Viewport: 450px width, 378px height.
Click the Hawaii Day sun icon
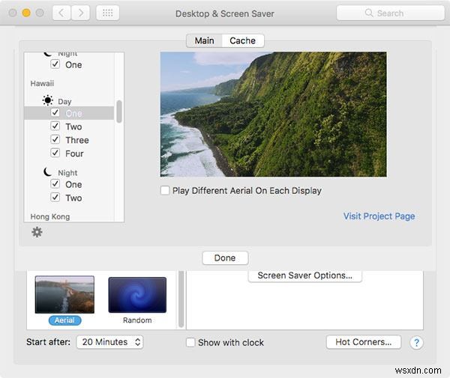pyautogui.click(x=48, y=100)
